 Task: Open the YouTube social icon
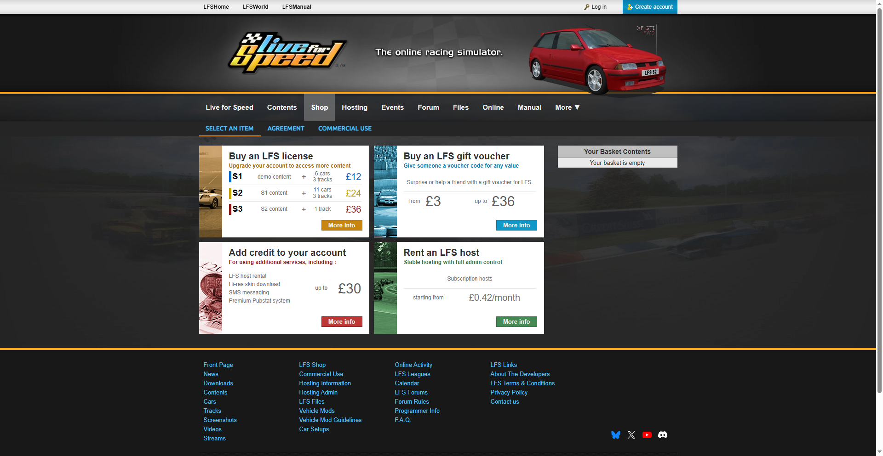(x=647, y=435)
